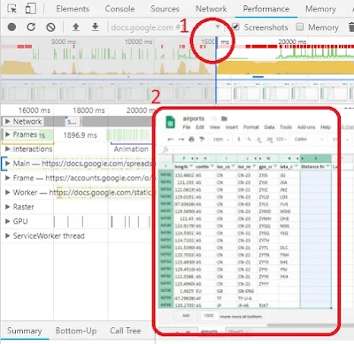Click the print icon in Sheets toolbar
This screenshot has width=354, height=344.
pyautogui.click(x=191, y=139)
